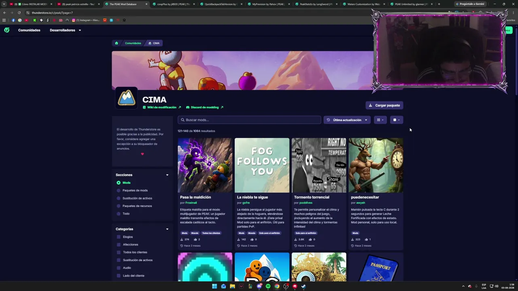The width and height of the screenshot is (518, 291).
Task: Open the Comunidades navigation link
Action: click(x=29, y=30)
